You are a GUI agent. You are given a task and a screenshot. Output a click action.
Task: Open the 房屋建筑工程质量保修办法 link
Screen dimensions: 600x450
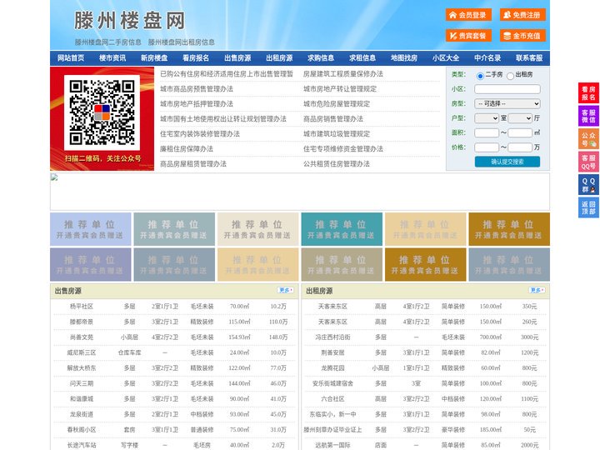(x=343, y=74)
